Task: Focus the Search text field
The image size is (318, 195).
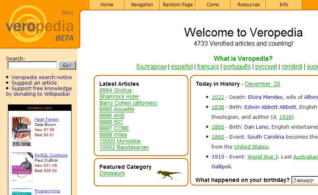Action: coord(32,65)
